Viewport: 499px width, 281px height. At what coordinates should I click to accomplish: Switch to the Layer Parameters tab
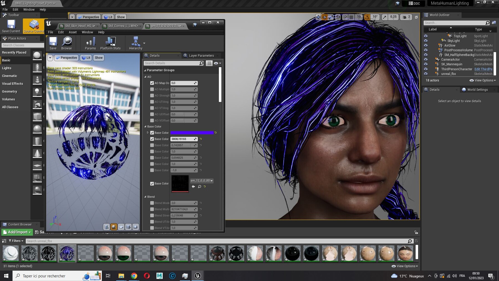[x=201, y=55]
